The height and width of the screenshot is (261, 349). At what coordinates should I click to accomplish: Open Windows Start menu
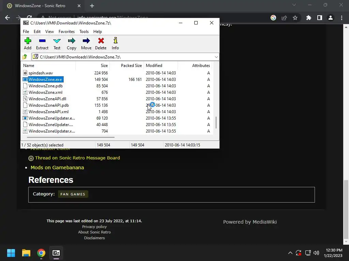coord(11,253)
